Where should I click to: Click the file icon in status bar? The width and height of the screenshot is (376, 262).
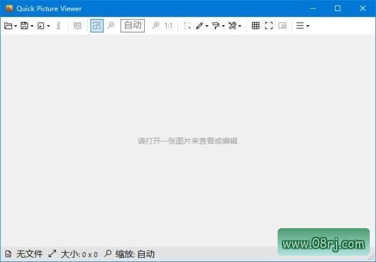click(8, 254)
